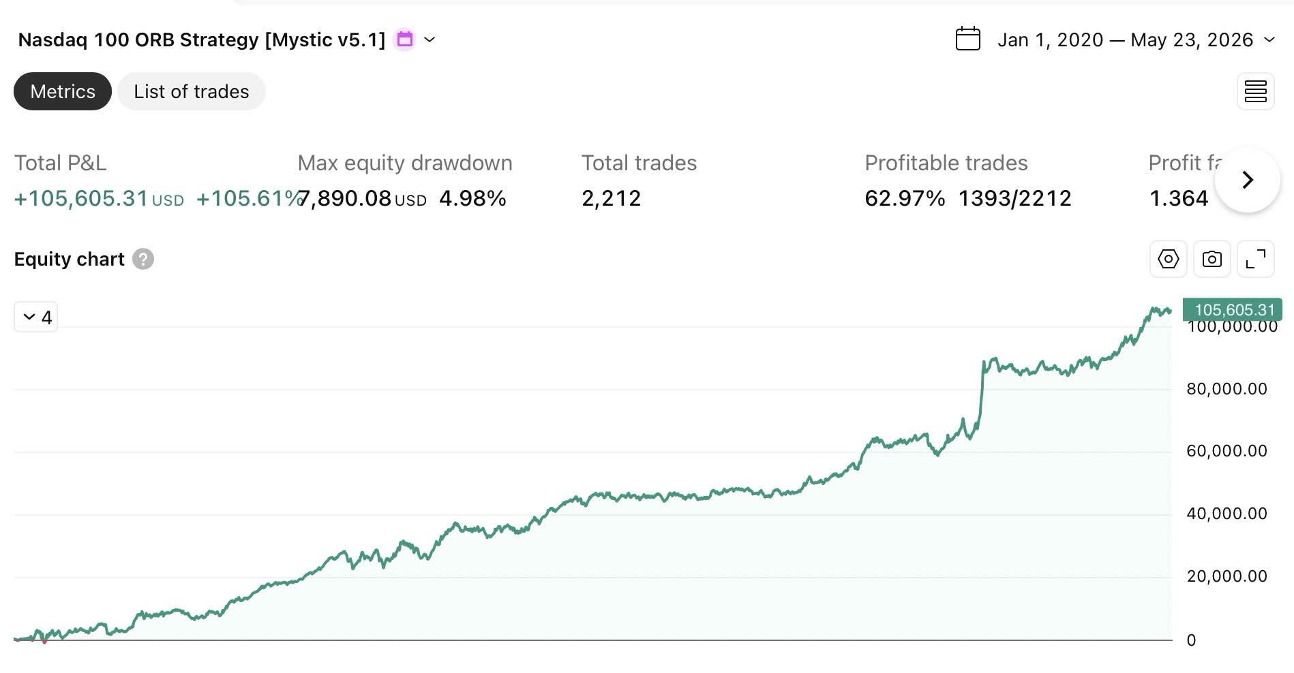1294x673 pixels.
Task: Click the Equity chart heading
Action: 70,259
